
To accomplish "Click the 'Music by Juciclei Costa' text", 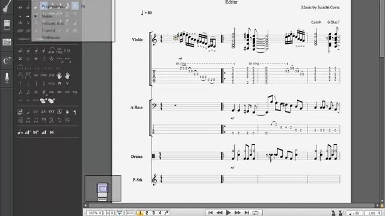I will point(321,7).
